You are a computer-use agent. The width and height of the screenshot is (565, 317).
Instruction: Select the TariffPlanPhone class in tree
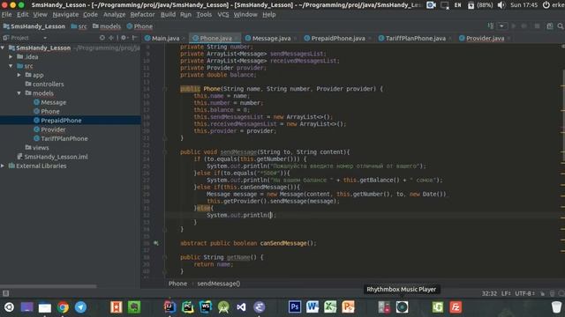[x=64, y=138]
